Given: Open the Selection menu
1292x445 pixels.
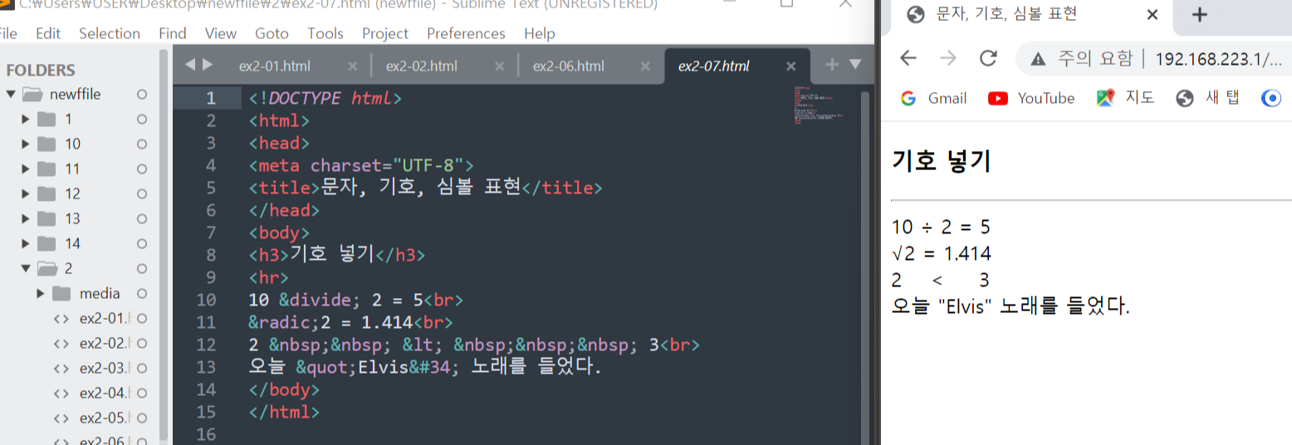Looking at the screenshot, I should 110,33.
